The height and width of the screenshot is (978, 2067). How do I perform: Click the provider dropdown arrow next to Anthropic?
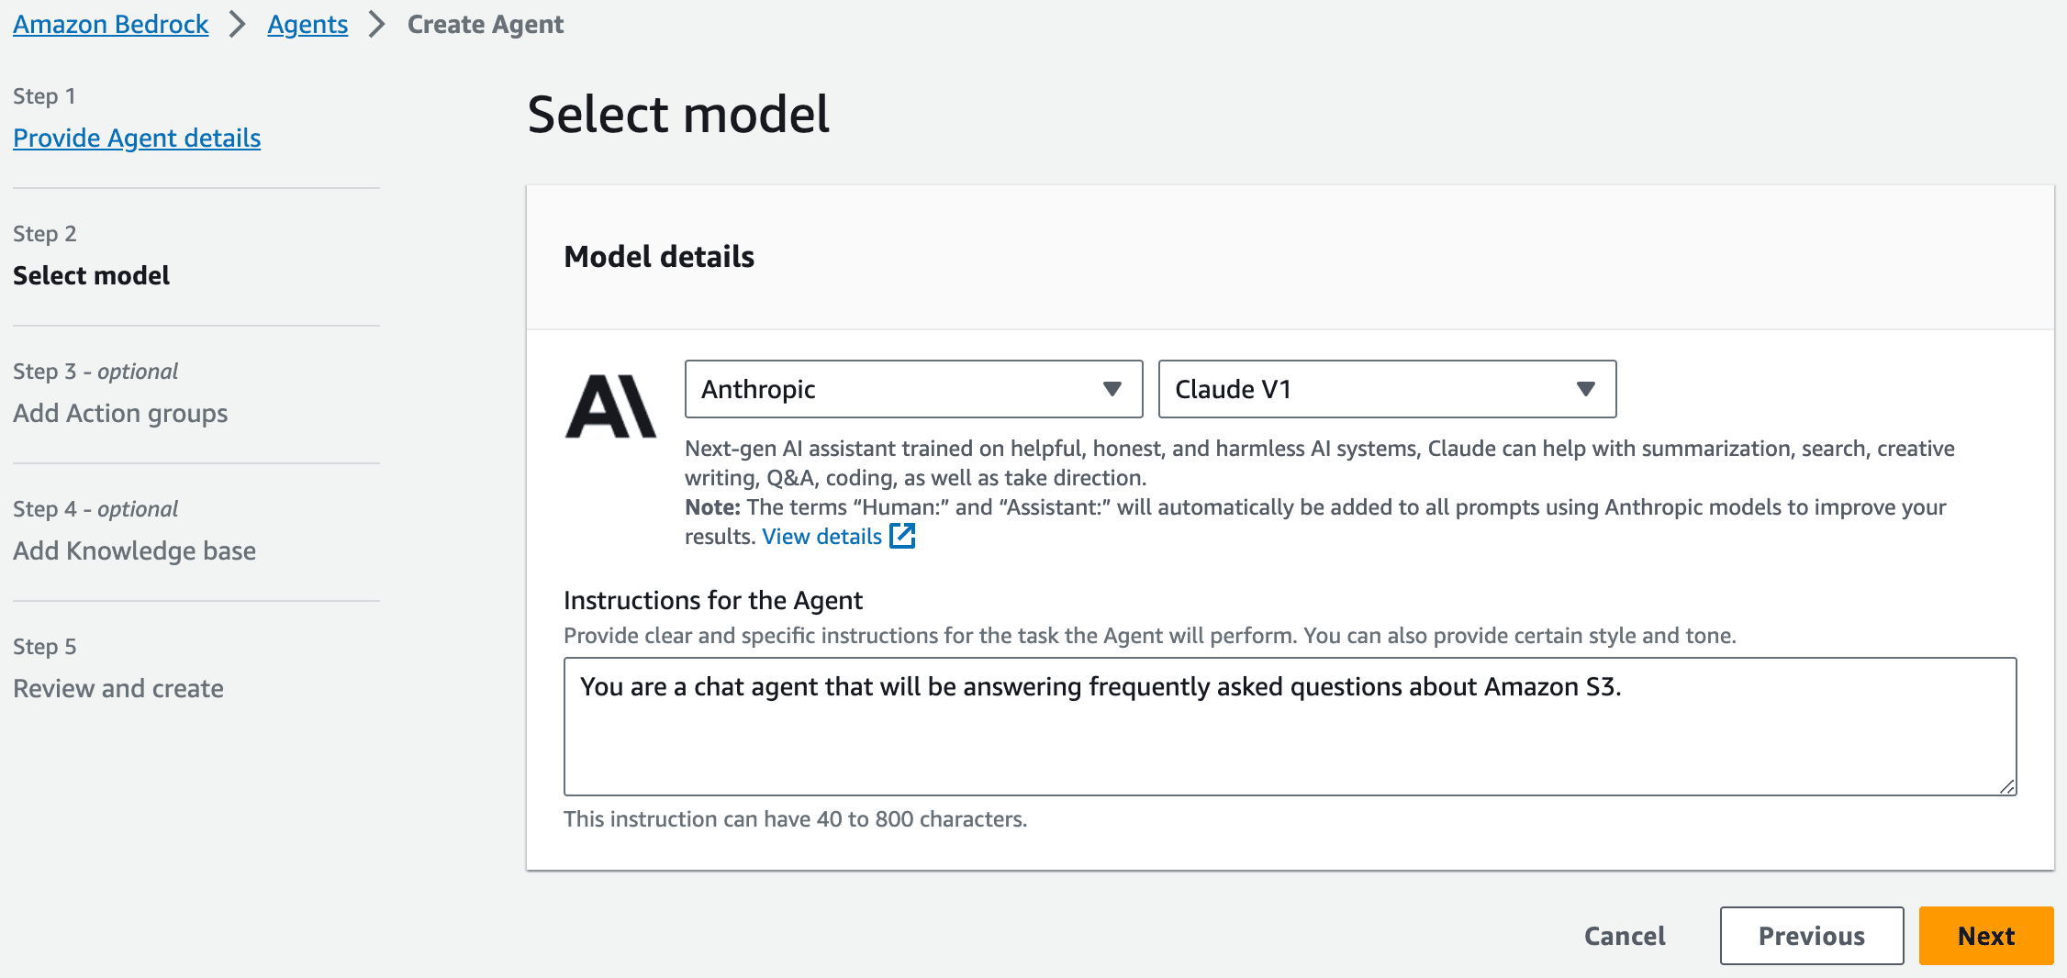pos(1112,389)
